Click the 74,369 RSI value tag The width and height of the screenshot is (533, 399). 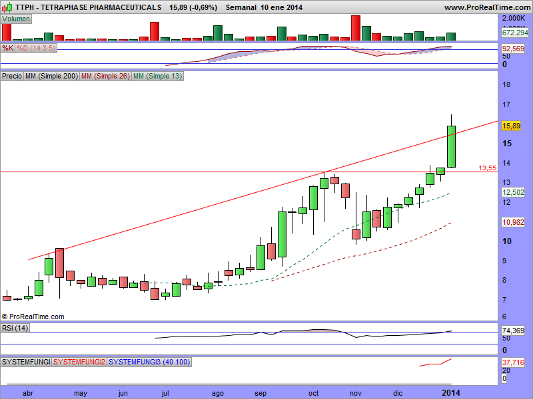[x=513, y=331]
